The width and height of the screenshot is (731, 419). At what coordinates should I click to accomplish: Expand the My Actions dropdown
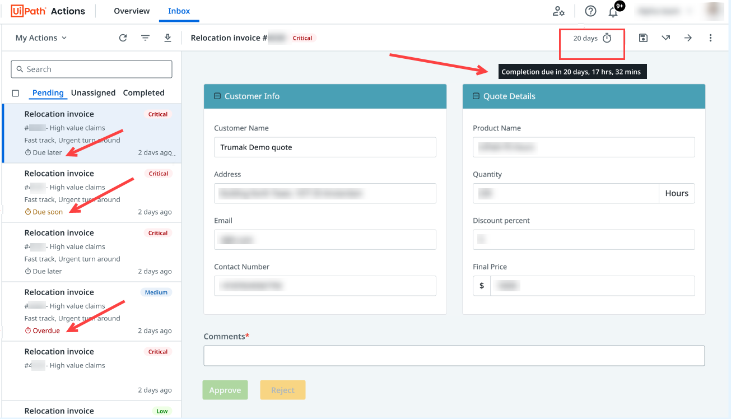[41, 38]
